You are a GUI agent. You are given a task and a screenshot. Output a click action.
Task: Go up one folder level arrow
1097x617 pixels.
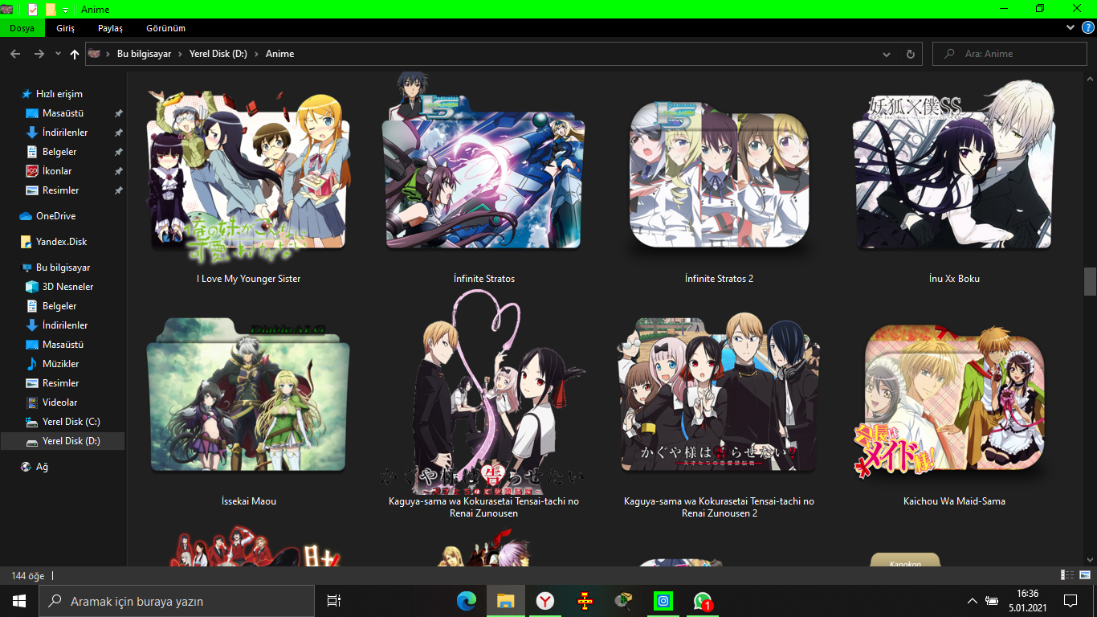[75, 54]
